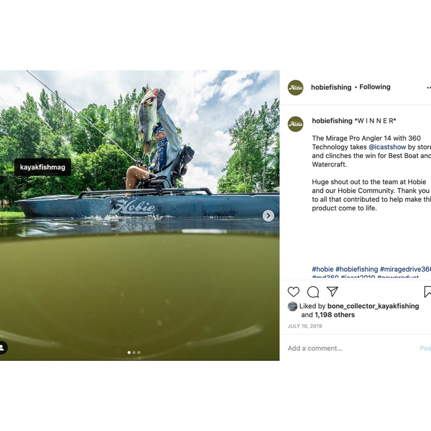The height and width of the screenshot is (431, 431).
Task: Advance to next photo with arrow
Action: 268,216
